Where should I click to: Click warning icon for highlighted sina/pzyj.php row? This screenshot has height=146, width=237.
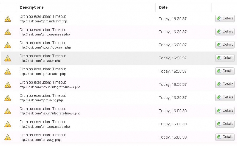(x=8, y=58)
